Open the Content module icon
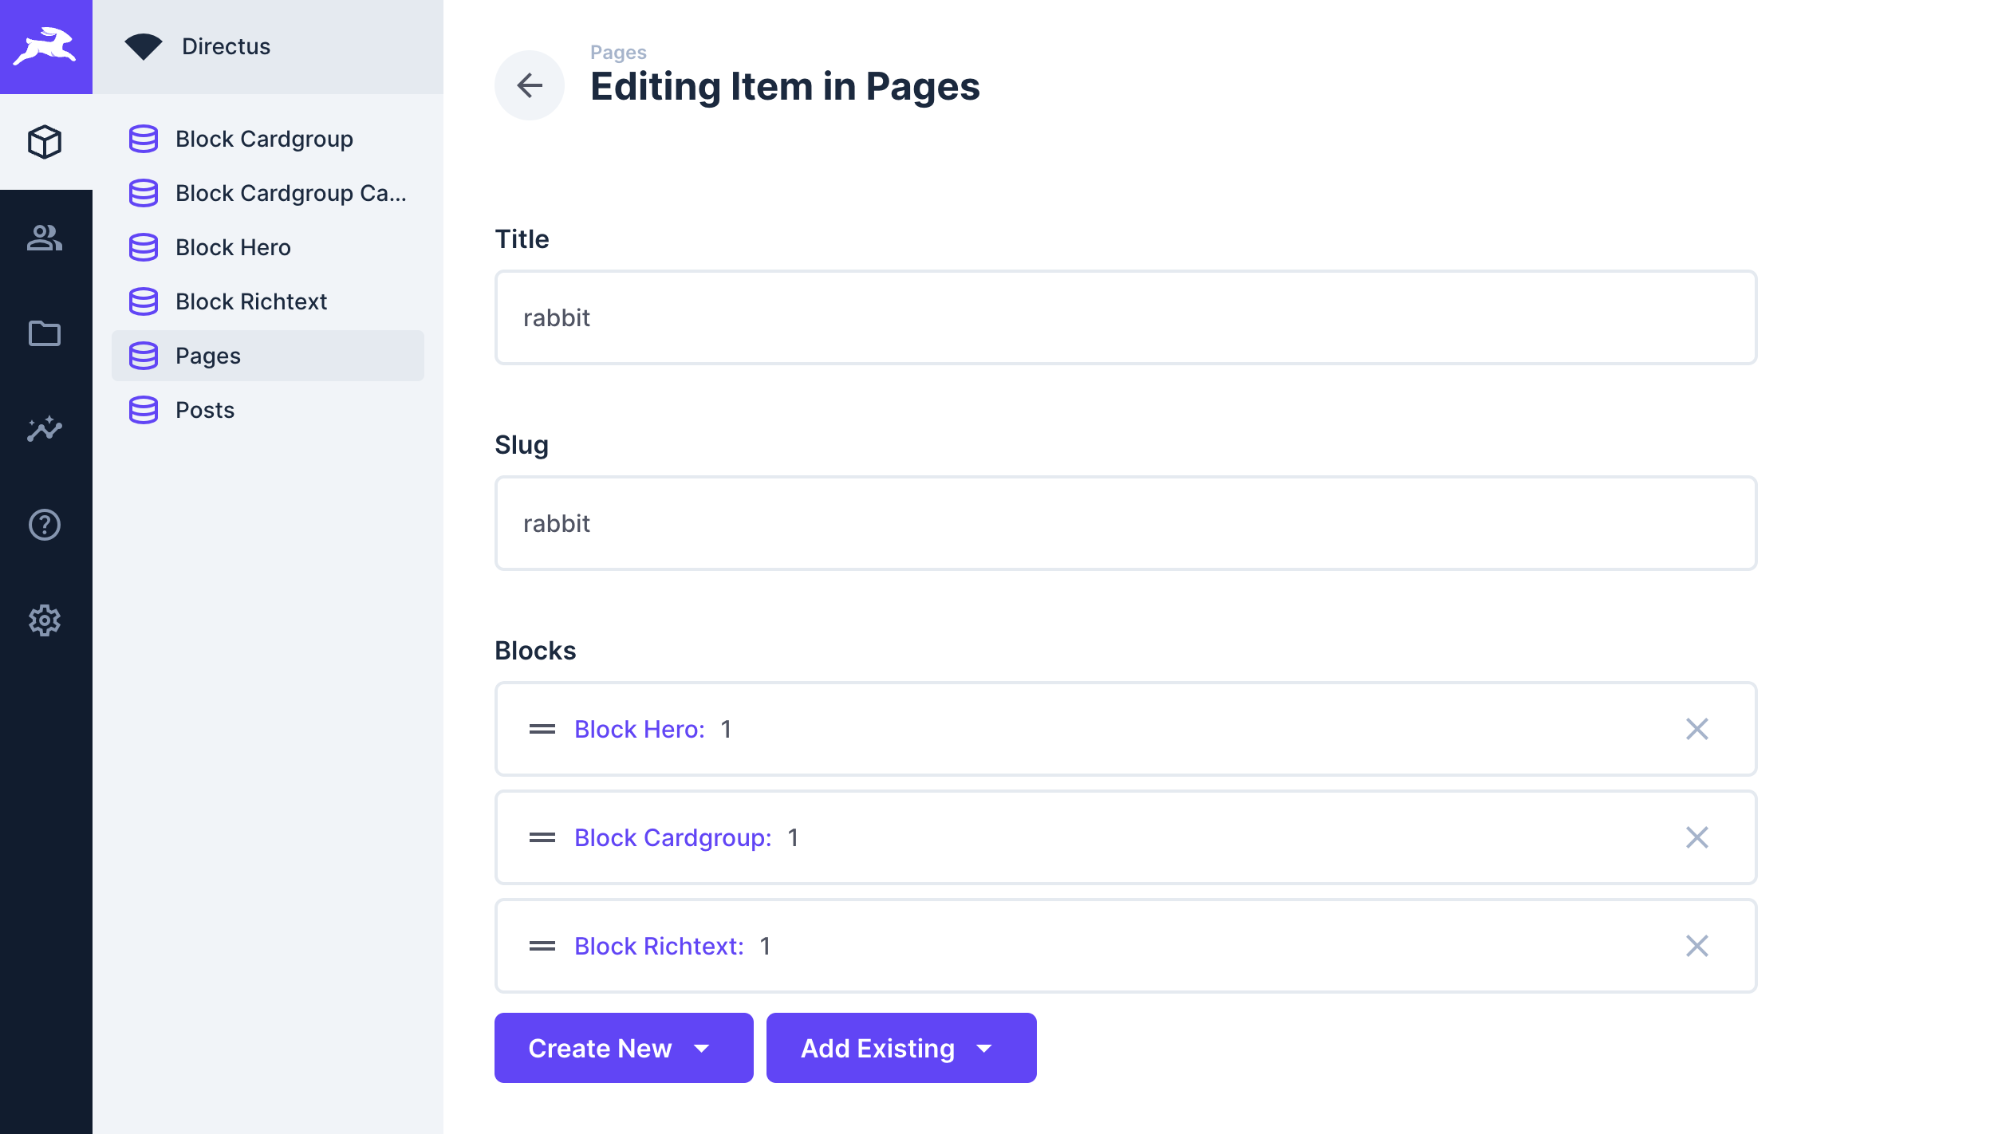Screen dimensions: 1994x1134 pos(45,142)
